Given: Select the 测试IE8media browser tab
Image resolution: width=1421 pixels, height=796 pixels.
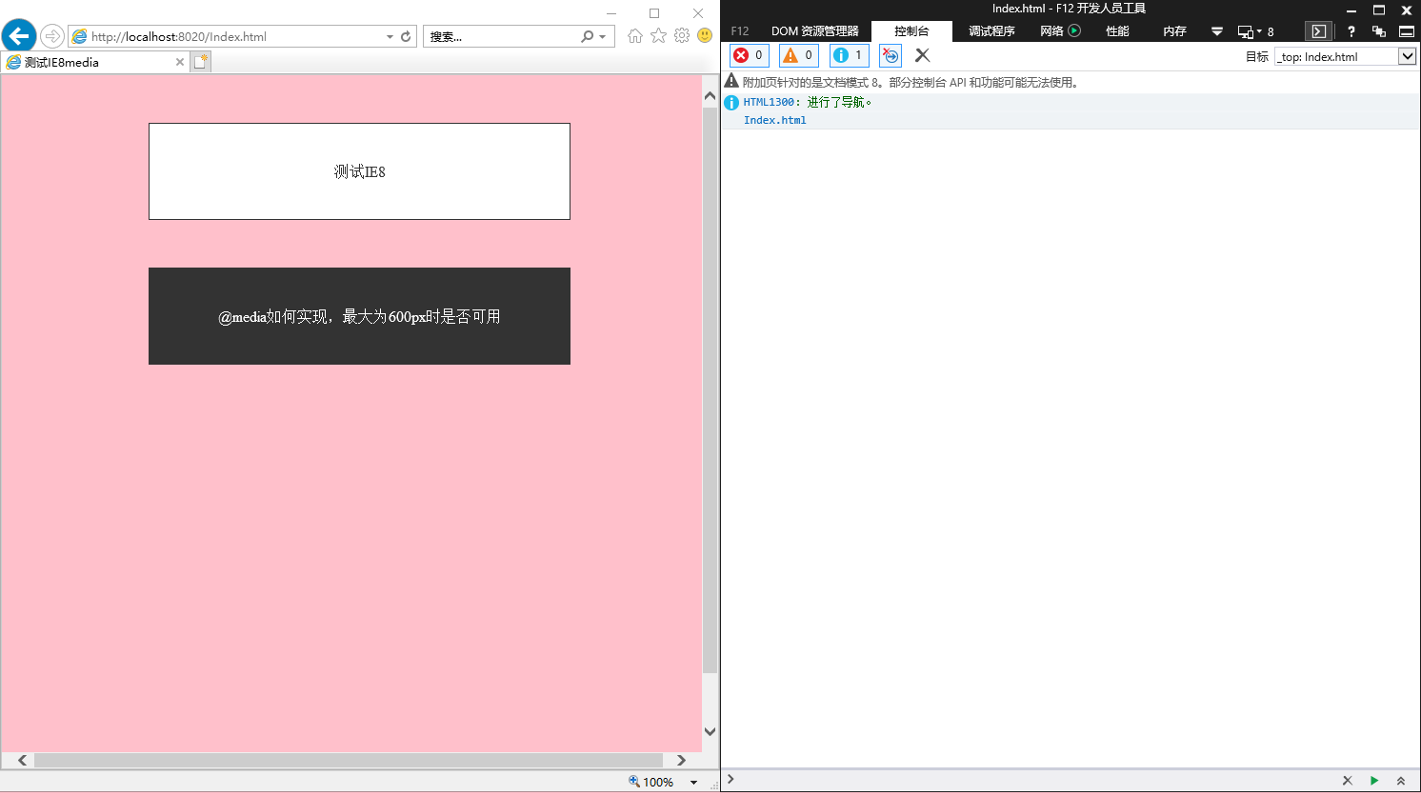Looking at the screenshot, I should [94, 62].
